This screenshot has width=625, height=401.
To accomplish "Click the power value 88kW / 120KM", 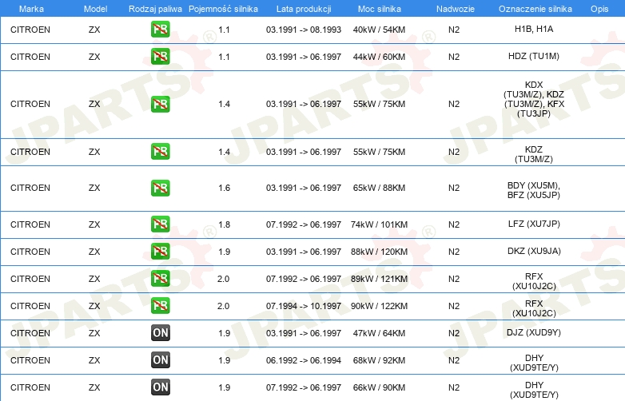I will pos(379,252).
